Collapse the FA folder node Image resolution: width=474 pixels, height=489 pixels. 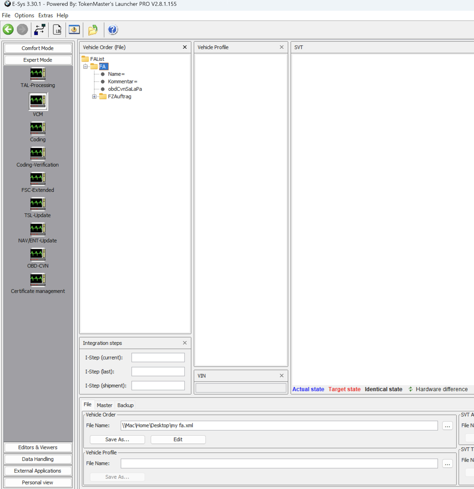(x=85, y=66)
